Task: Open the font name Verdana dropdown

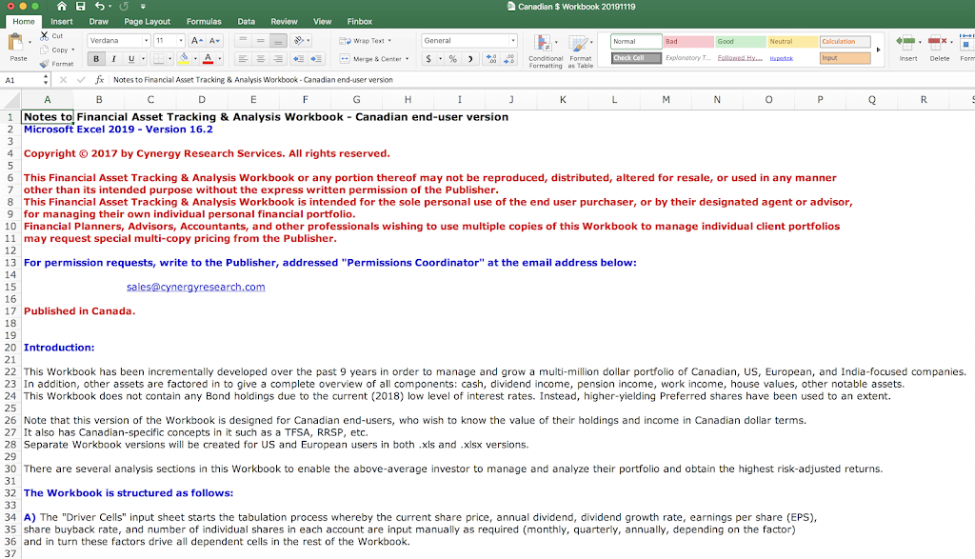Action: coord(146,40)
